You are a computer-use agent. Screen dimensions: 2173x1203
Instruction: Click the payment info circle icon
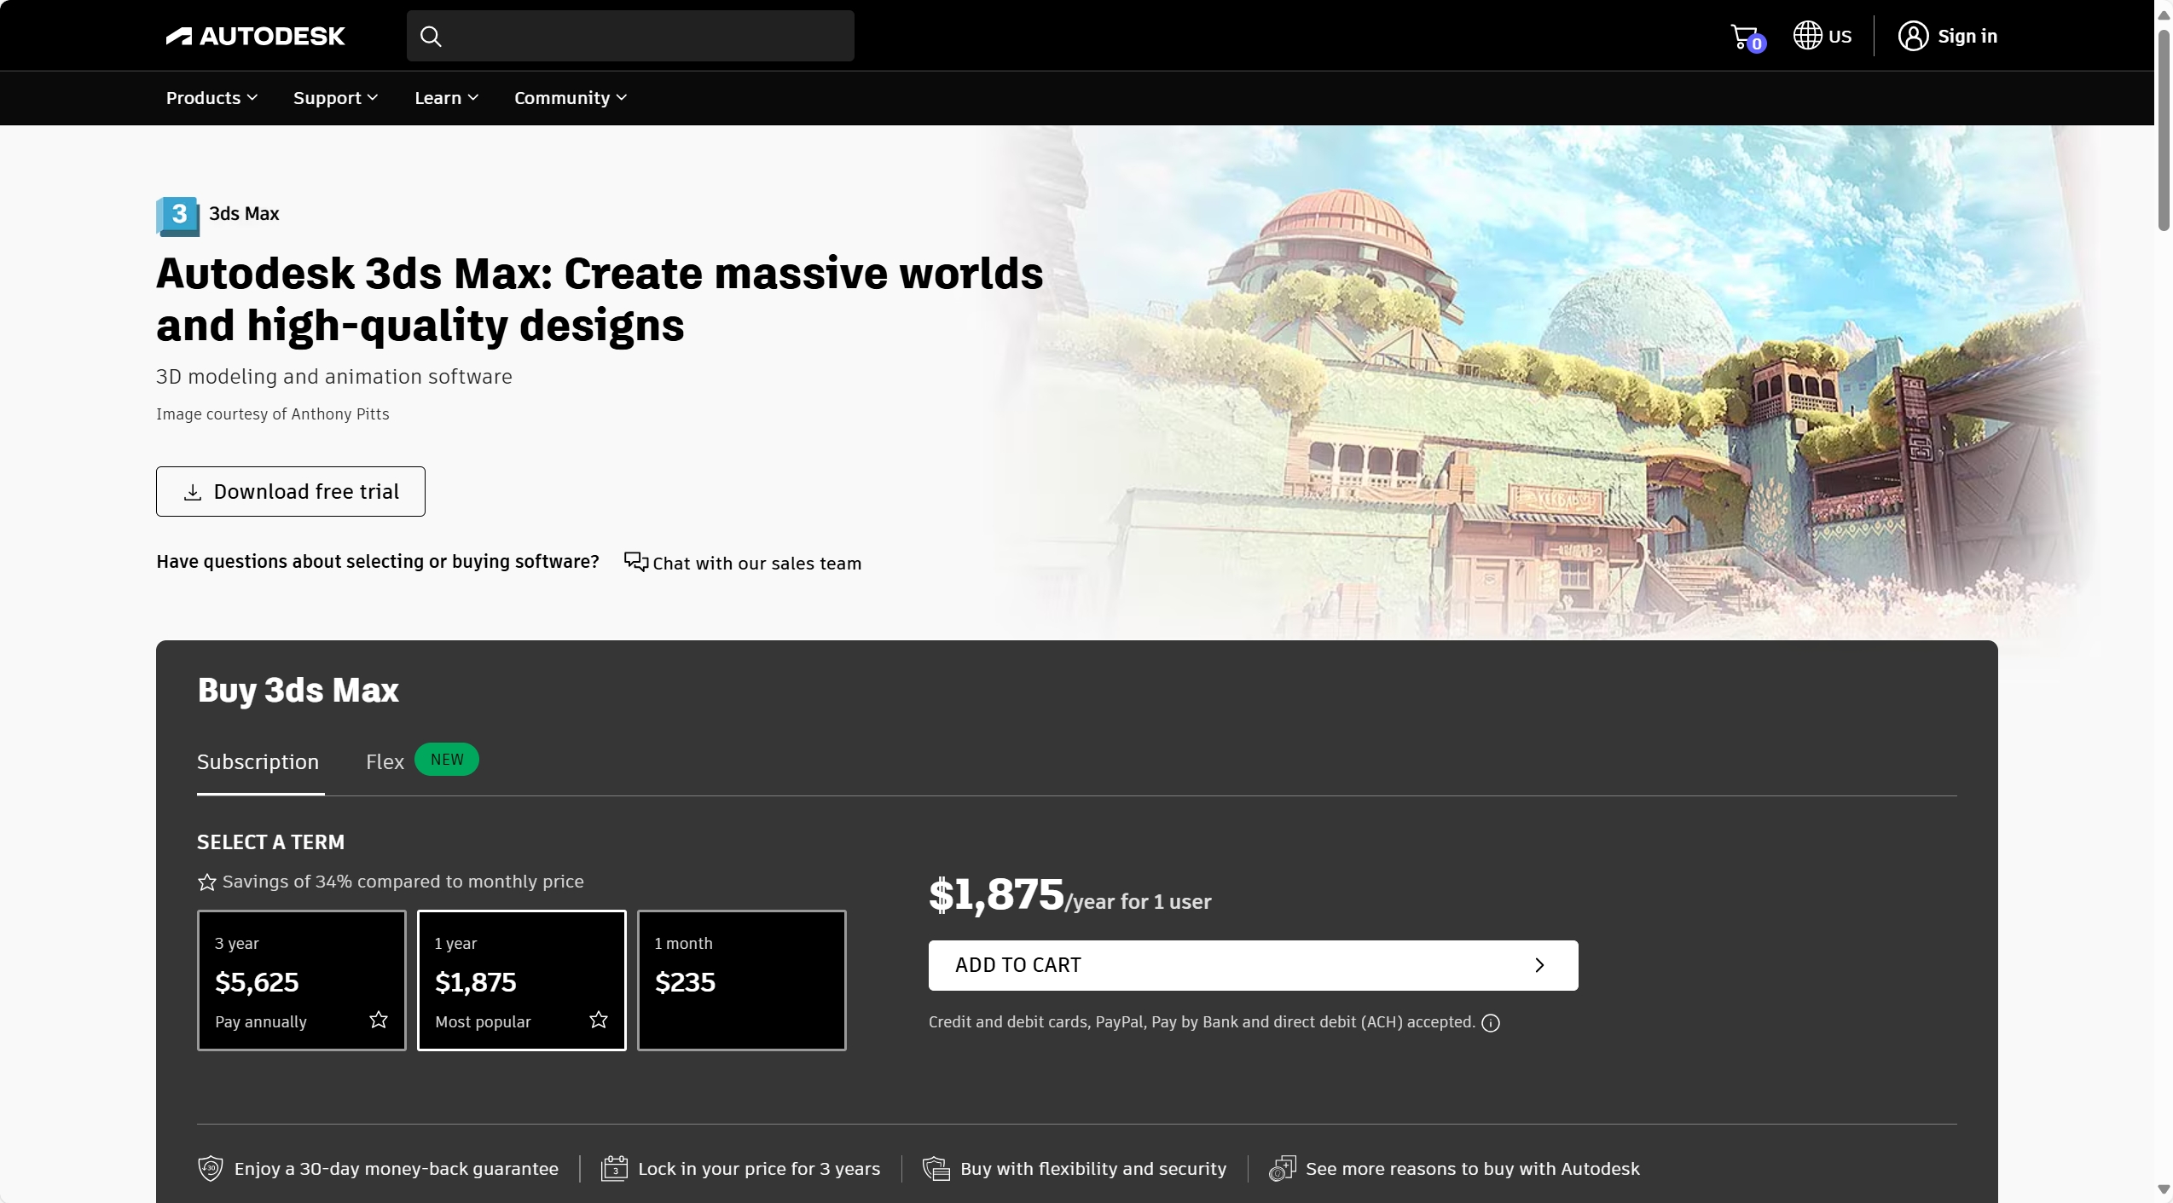coord(1491,1023)
